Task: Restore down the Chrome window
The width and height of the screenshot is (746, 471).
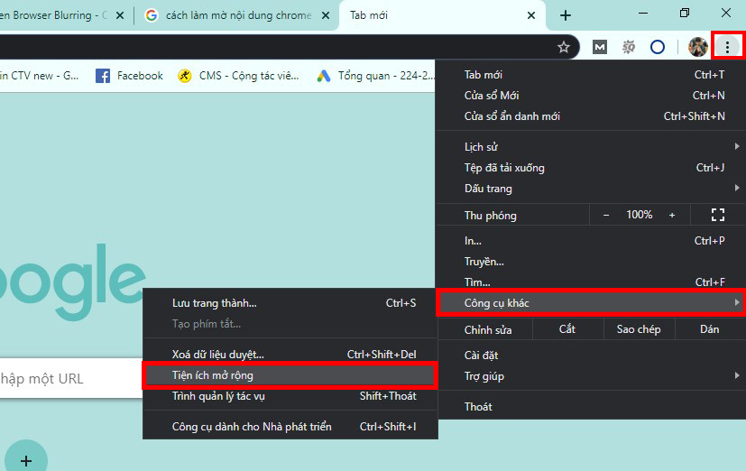Action: tap(685, 14)
